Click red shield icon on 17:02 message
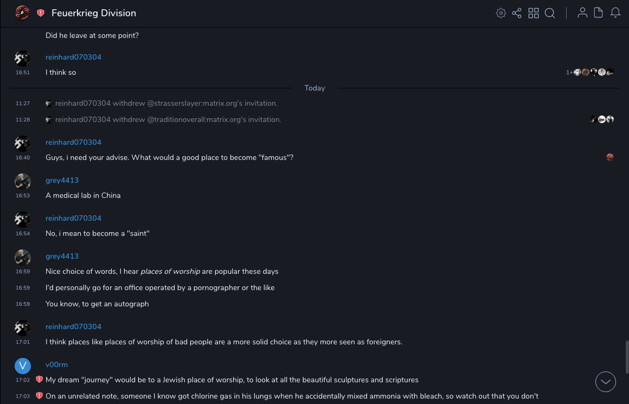Screen dimensions: 629x404 pyautogui.click(x=39, y=380)
